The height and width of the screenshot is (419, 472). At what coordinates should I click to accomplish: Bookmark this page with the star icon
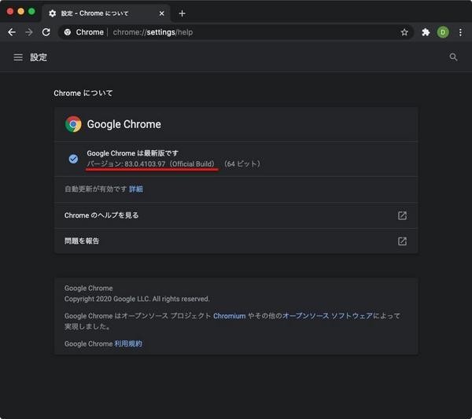pyautogui.click(x=404, y=32)
